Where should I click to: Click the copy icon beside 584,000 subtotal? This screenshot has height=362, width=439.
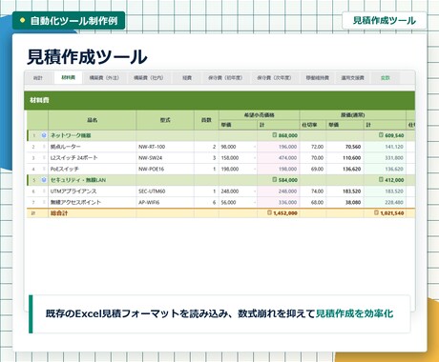click(275, 179)
